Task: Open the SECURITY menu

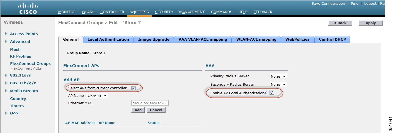Action: point(164,12)
